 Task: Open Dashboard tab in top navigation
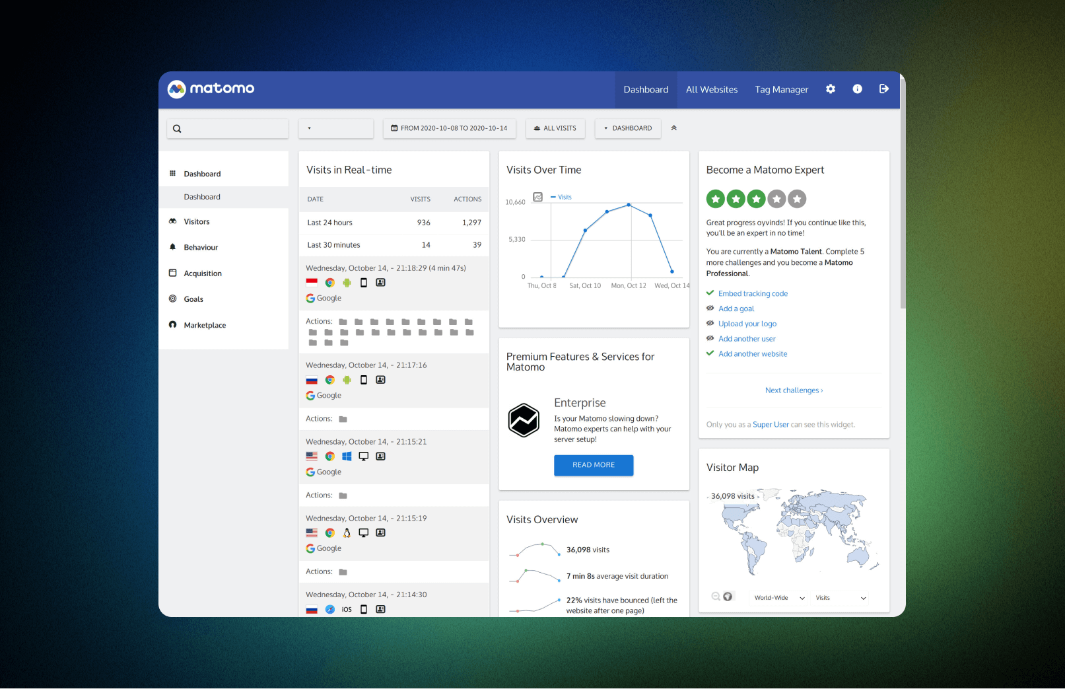[646, 90]
